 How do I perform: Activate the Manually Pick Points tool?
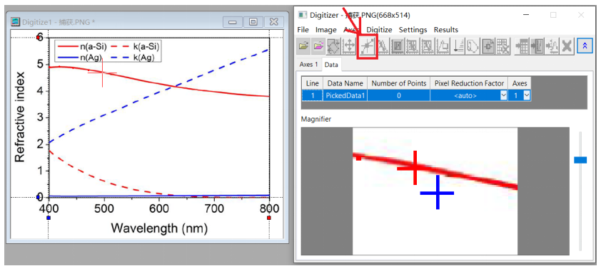(367, 46)
